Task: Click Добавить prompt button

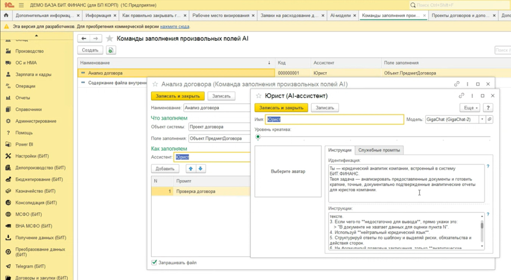Action: click(165, 169)
